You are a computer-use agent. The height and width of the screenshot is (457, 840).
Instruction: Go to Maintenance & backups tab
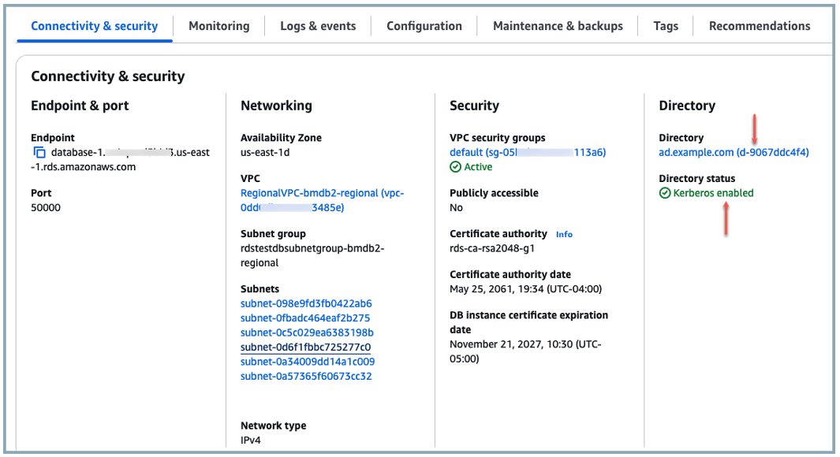pyautogui.click(x=558, y=26)
